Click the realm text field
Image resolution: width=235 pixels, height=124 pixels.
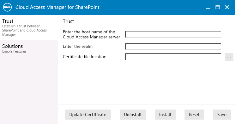173,47
